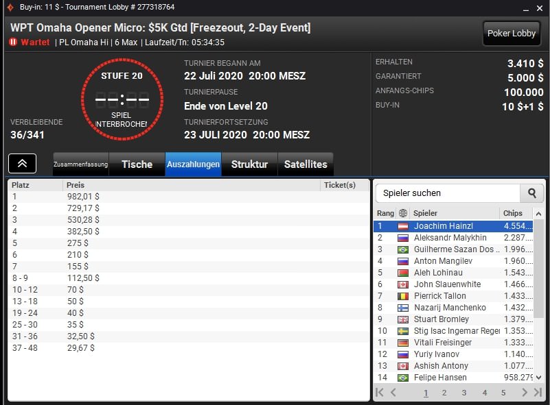Screen dimensions: 550x405
Task: Click the globe country column icon
Action: click(x=403, y=213)
